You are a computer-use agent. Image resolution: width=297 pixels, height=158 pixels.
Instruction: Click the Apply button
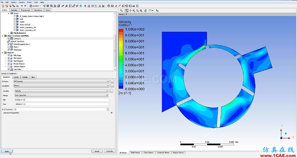[x=7, y=151]
